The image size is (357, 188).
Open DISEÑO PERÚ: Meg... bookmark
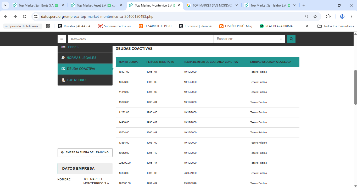[x=237, y=26]
